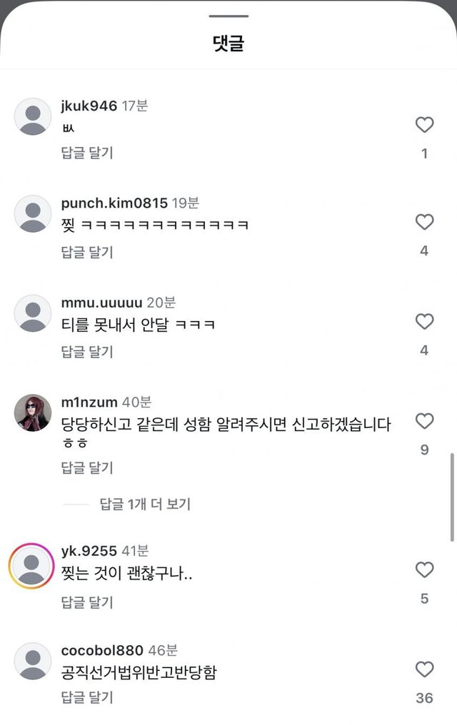Tap cocobol880's default avatar

coord(33,661)
